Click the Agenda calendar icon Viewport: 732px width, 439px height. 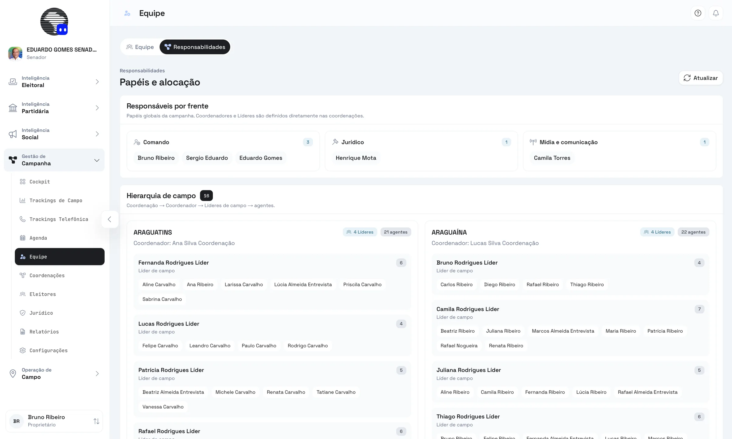23,238
